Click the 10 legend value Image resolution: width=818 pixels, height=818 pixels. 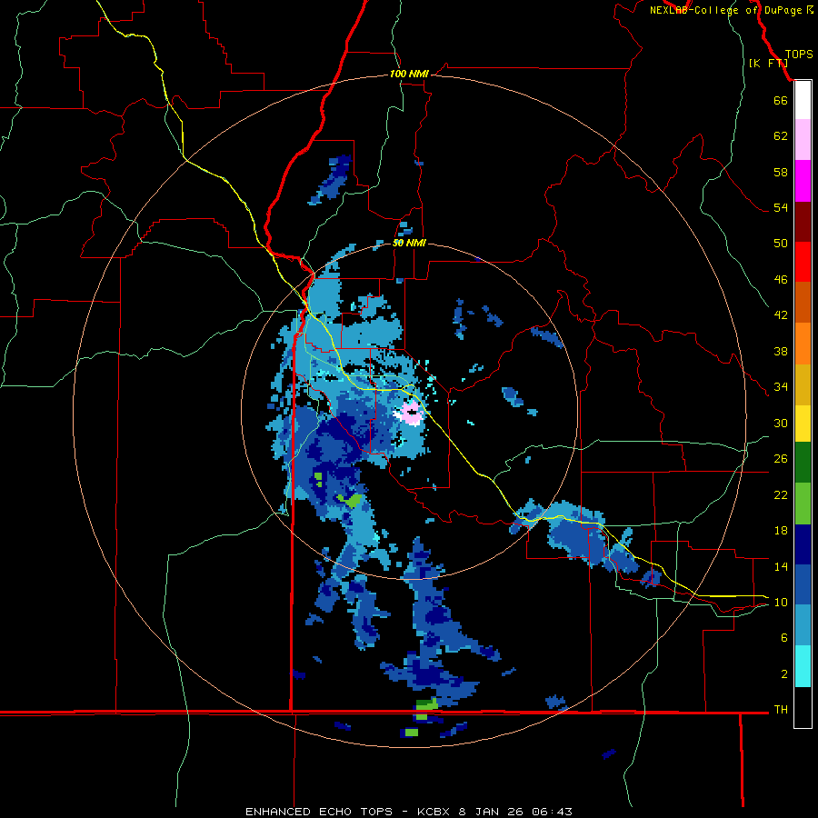click(x=781, y=603)
